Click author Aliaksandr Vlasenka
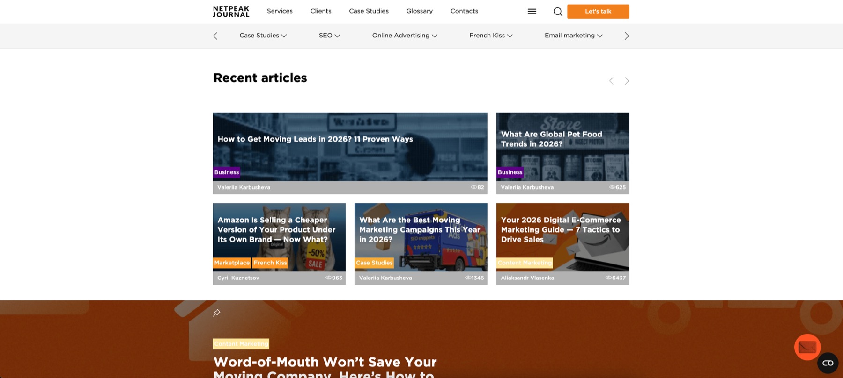Screen dimensions: 843x378 coord(527,278)
